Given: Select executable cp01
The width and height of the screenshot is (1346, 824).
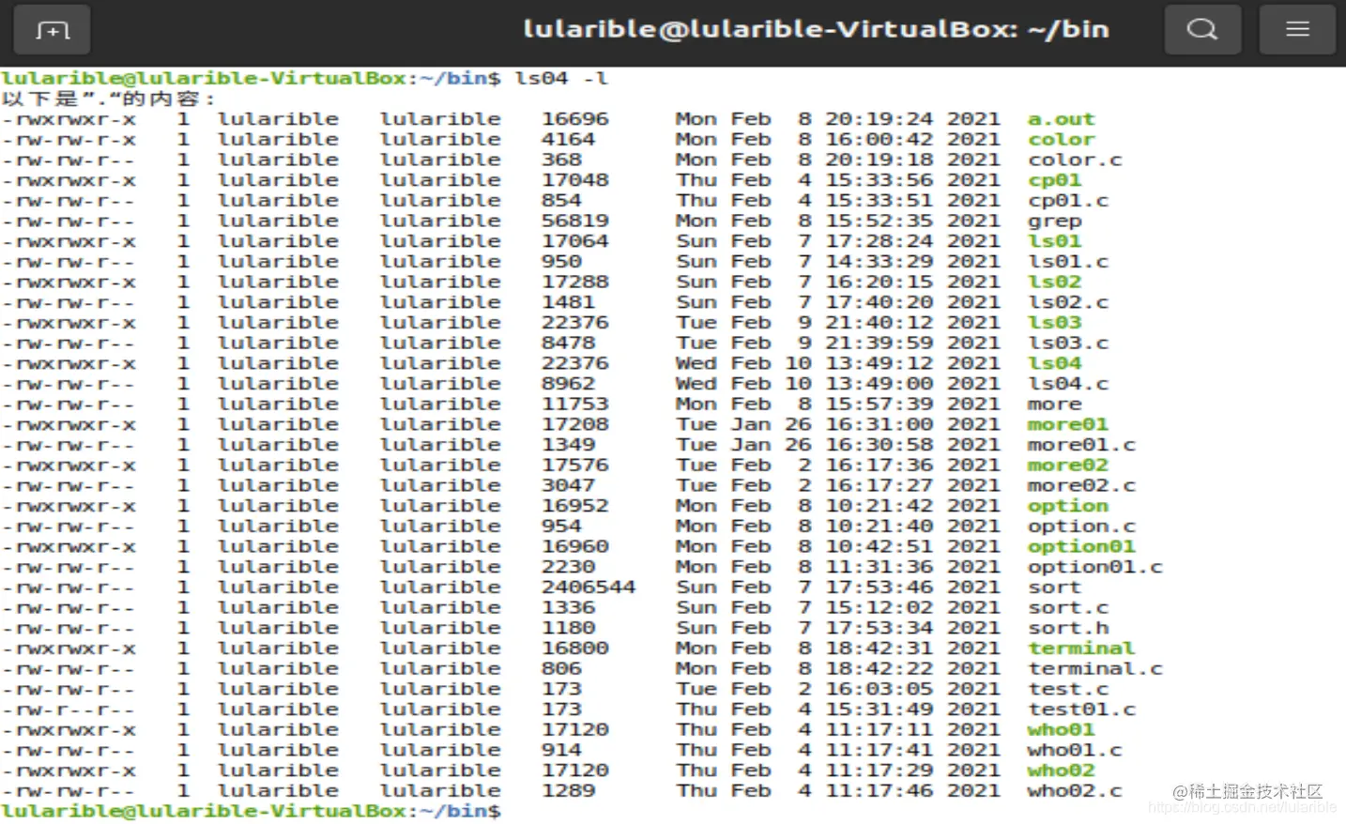Looking at the screenshot, I should [x=1054, y=180].
